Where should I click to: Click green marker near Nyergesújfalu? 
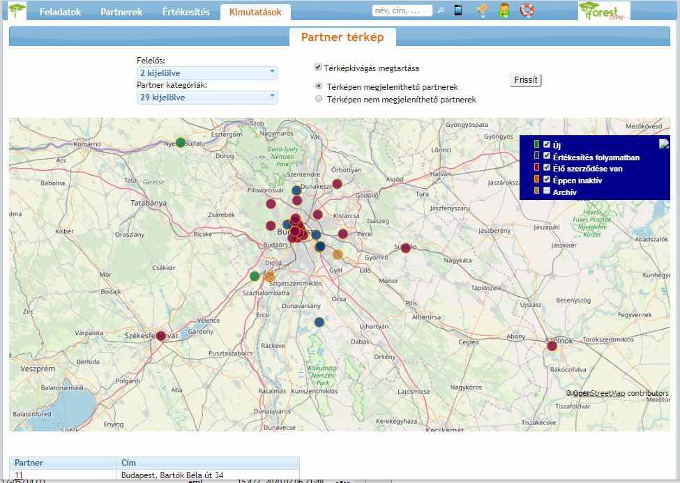pyautogui.click(x=181, y=143)
